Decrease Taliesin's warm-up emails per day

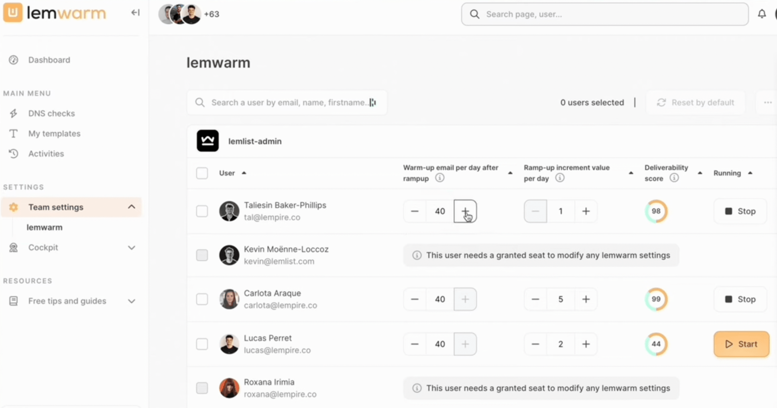pos(415,211)
